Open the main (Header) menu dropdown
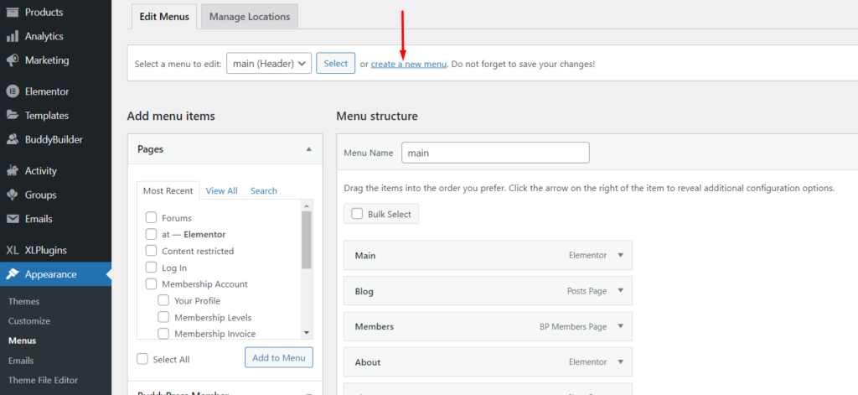Viewport: 858px width, 395px height. pyautogui.click(x=269, y=63)
